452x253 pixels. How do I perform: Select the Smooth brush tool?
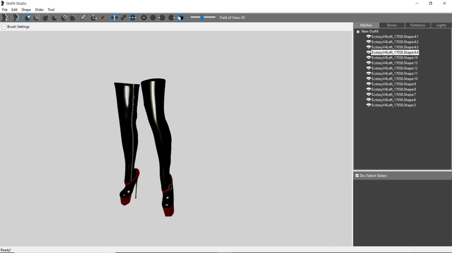pos(73,17)
